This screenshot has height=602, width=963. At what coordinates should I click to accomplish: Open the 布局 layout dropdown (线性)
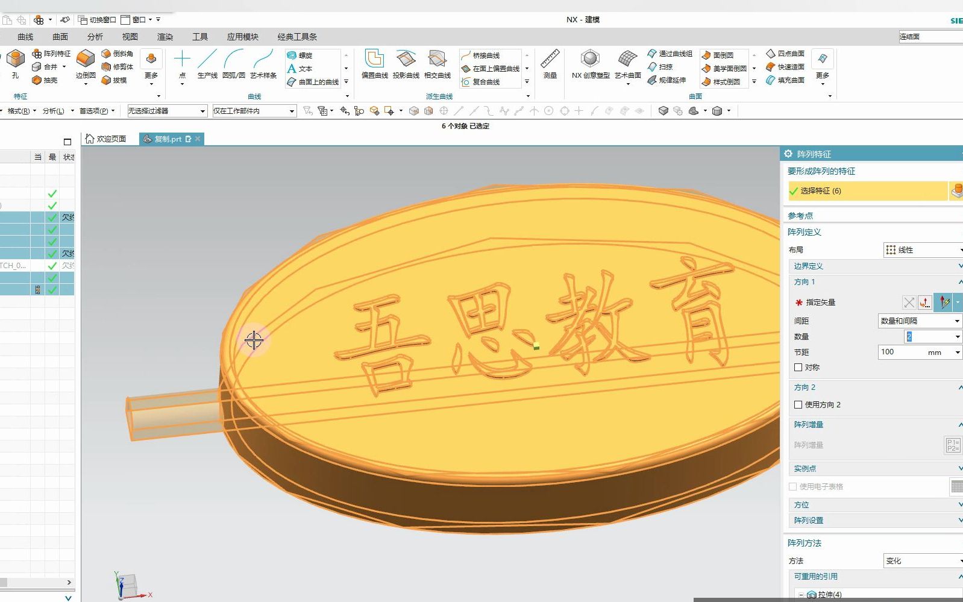pyautogui.click(x=923, y=249)
